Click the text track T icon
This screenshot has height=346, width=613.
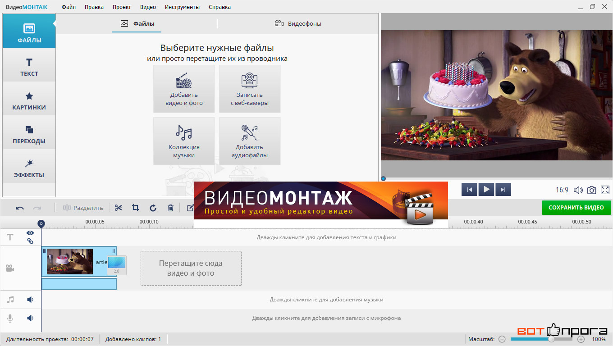coord(10,237)
